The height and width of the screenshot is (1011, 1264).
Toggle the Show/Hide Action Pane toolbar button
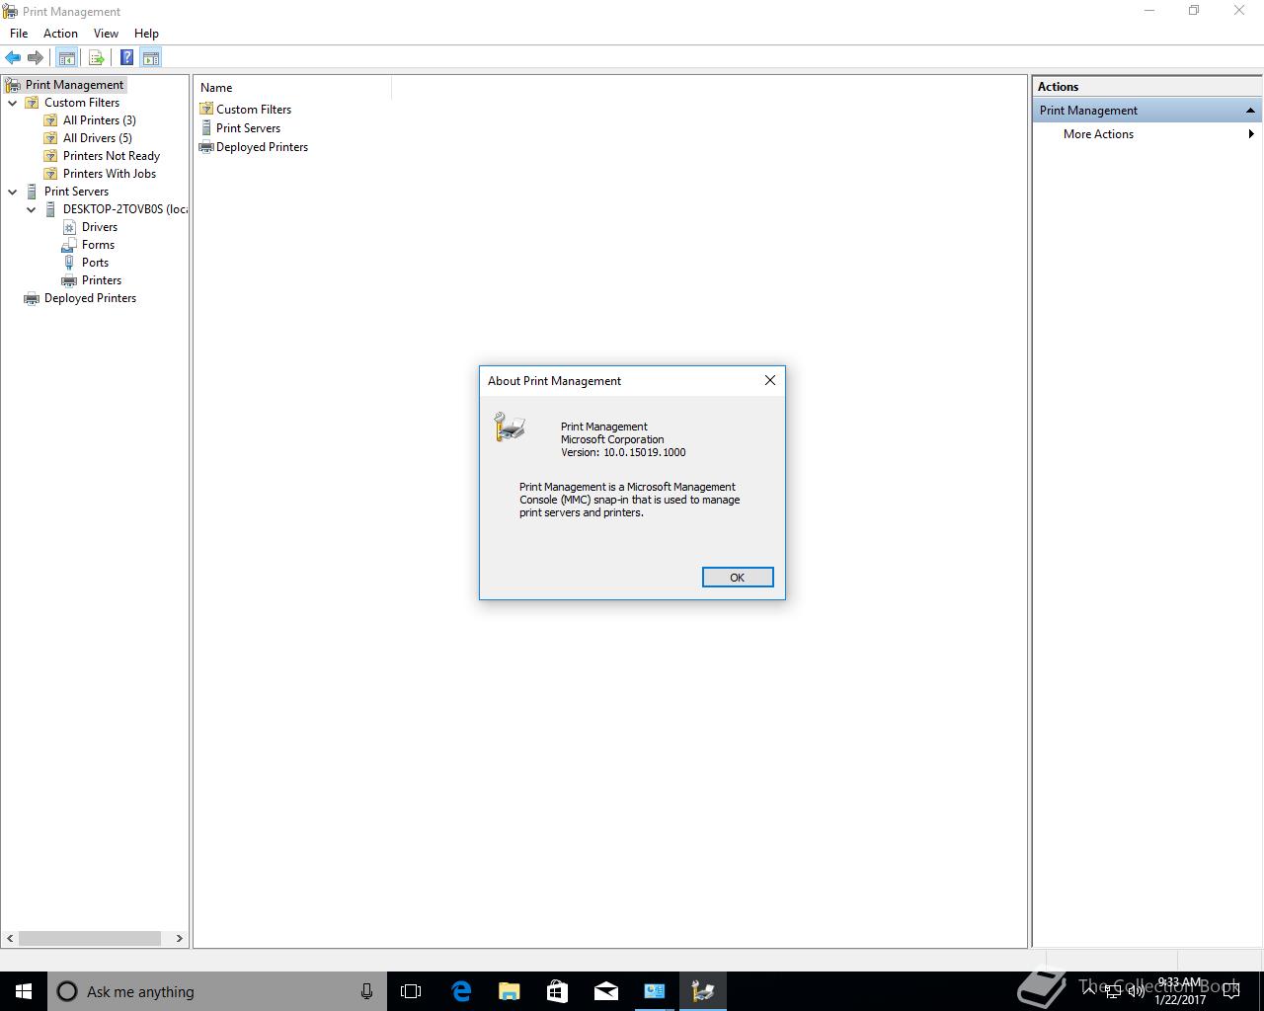pyautogui.click(x=150, y=58)
